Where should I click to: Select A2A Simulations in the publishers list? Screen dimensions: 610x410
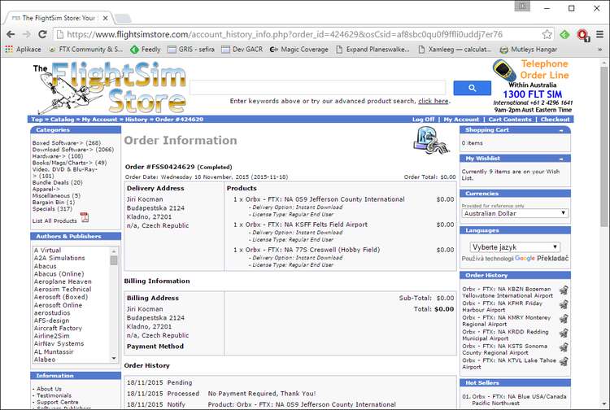click(59, 258)
